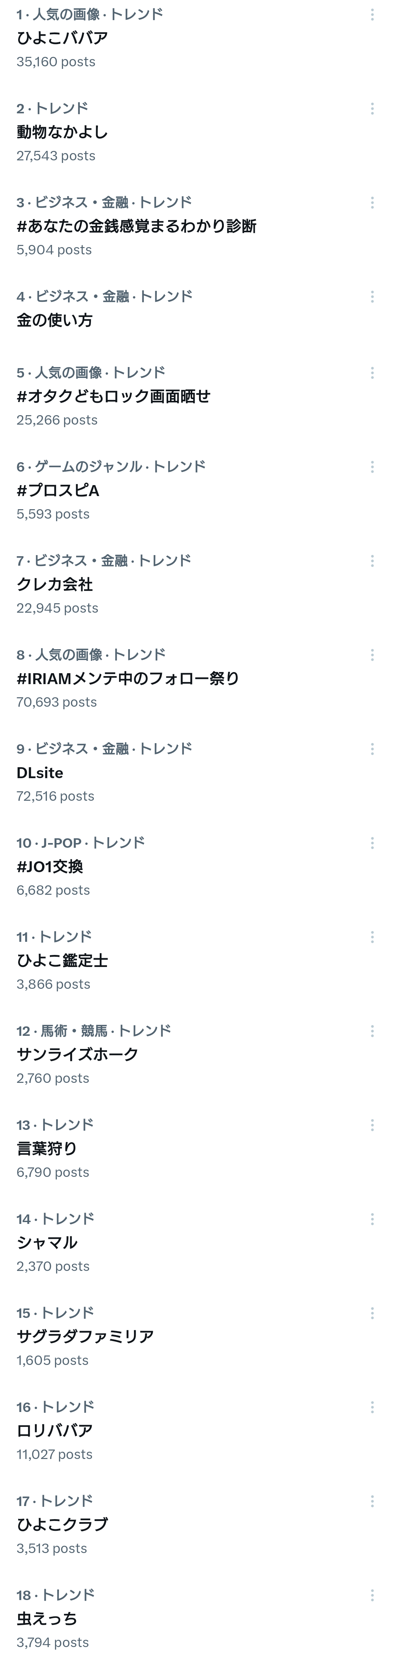Viewport: 393px width, 1658px height.
Task: Select the クレカ会社 trending topic
Action: (x=55, y=584)
